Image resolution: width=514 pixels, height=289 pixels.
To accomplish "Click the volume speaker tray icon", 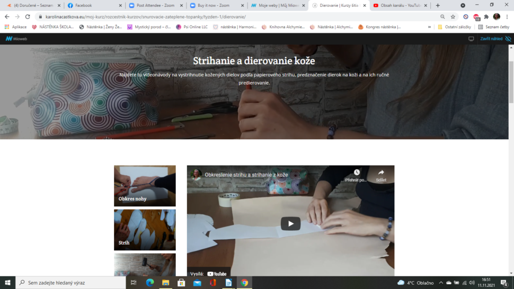I will click(472, 283).
